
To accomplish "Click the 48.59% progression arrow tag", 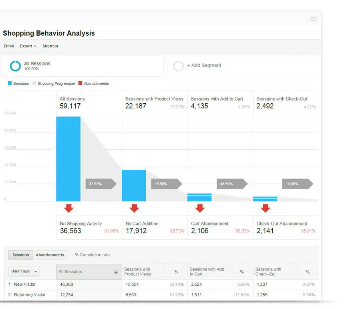I will click(x=232, y=184).
